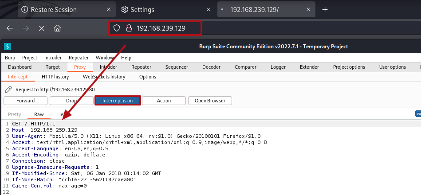This screenshot has height=195, width=421.
Task: Open the Action button menu
Action: click(x=164, y=101)
